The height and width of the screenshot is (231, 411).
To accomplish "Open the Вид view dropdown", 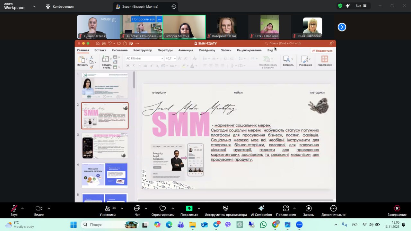I will (x=358, y=6).
